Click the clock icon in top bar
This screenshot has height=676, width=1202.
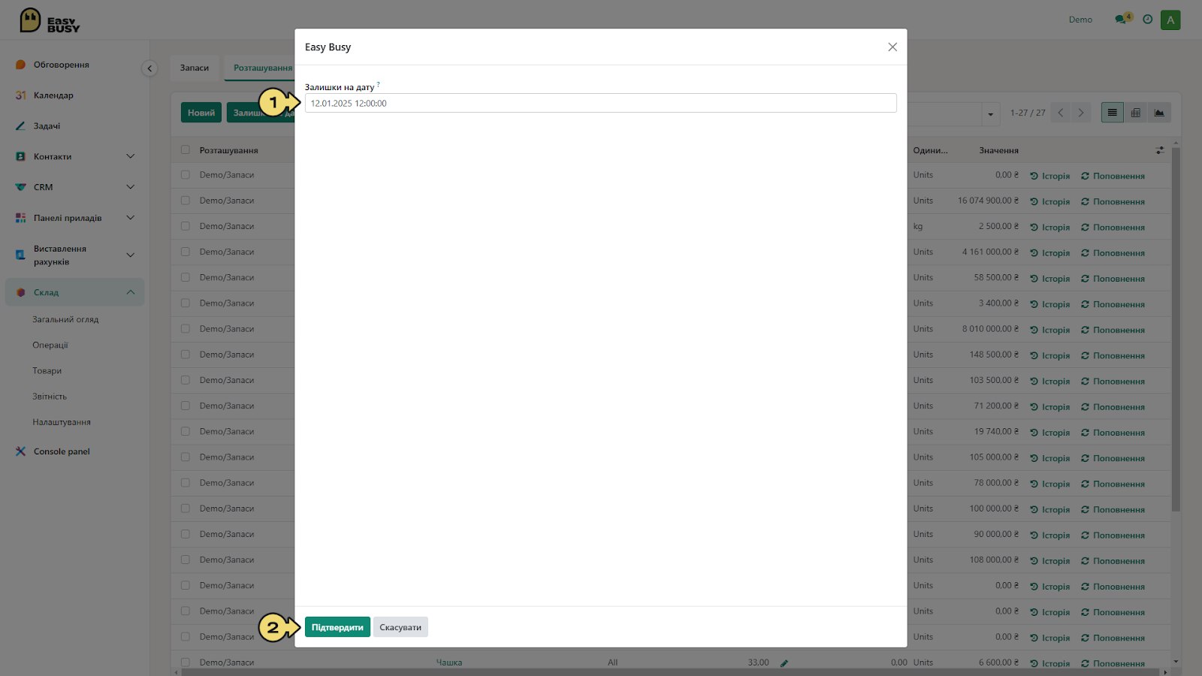coord(1147,20)
